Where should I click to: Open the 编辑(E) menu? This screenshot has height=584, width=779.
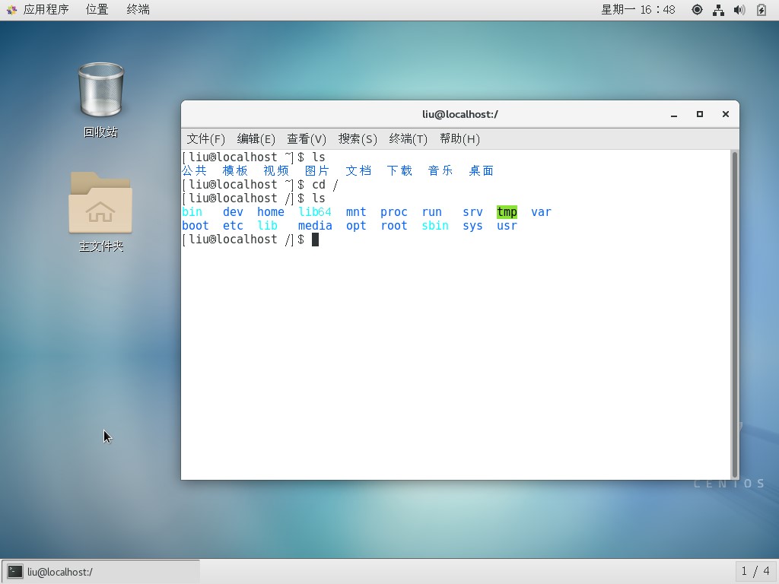(x=256, y=138)
